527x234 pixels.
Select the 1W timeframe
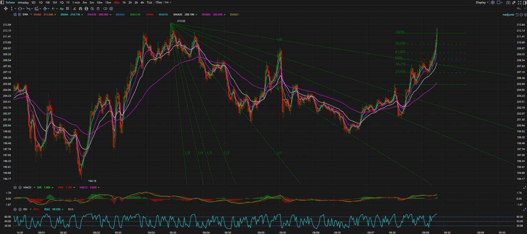(x=47, y=2)
